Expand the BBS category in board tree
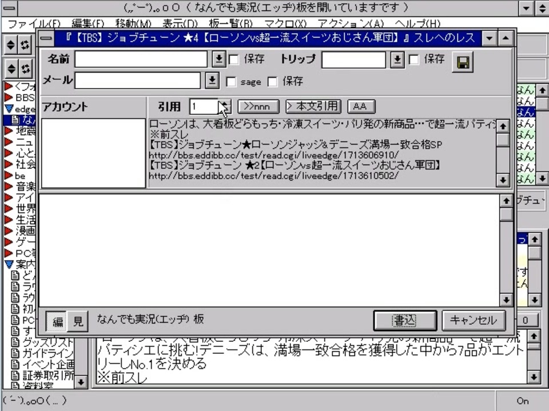The image size is (549, 411). click(x=9, y=97)
